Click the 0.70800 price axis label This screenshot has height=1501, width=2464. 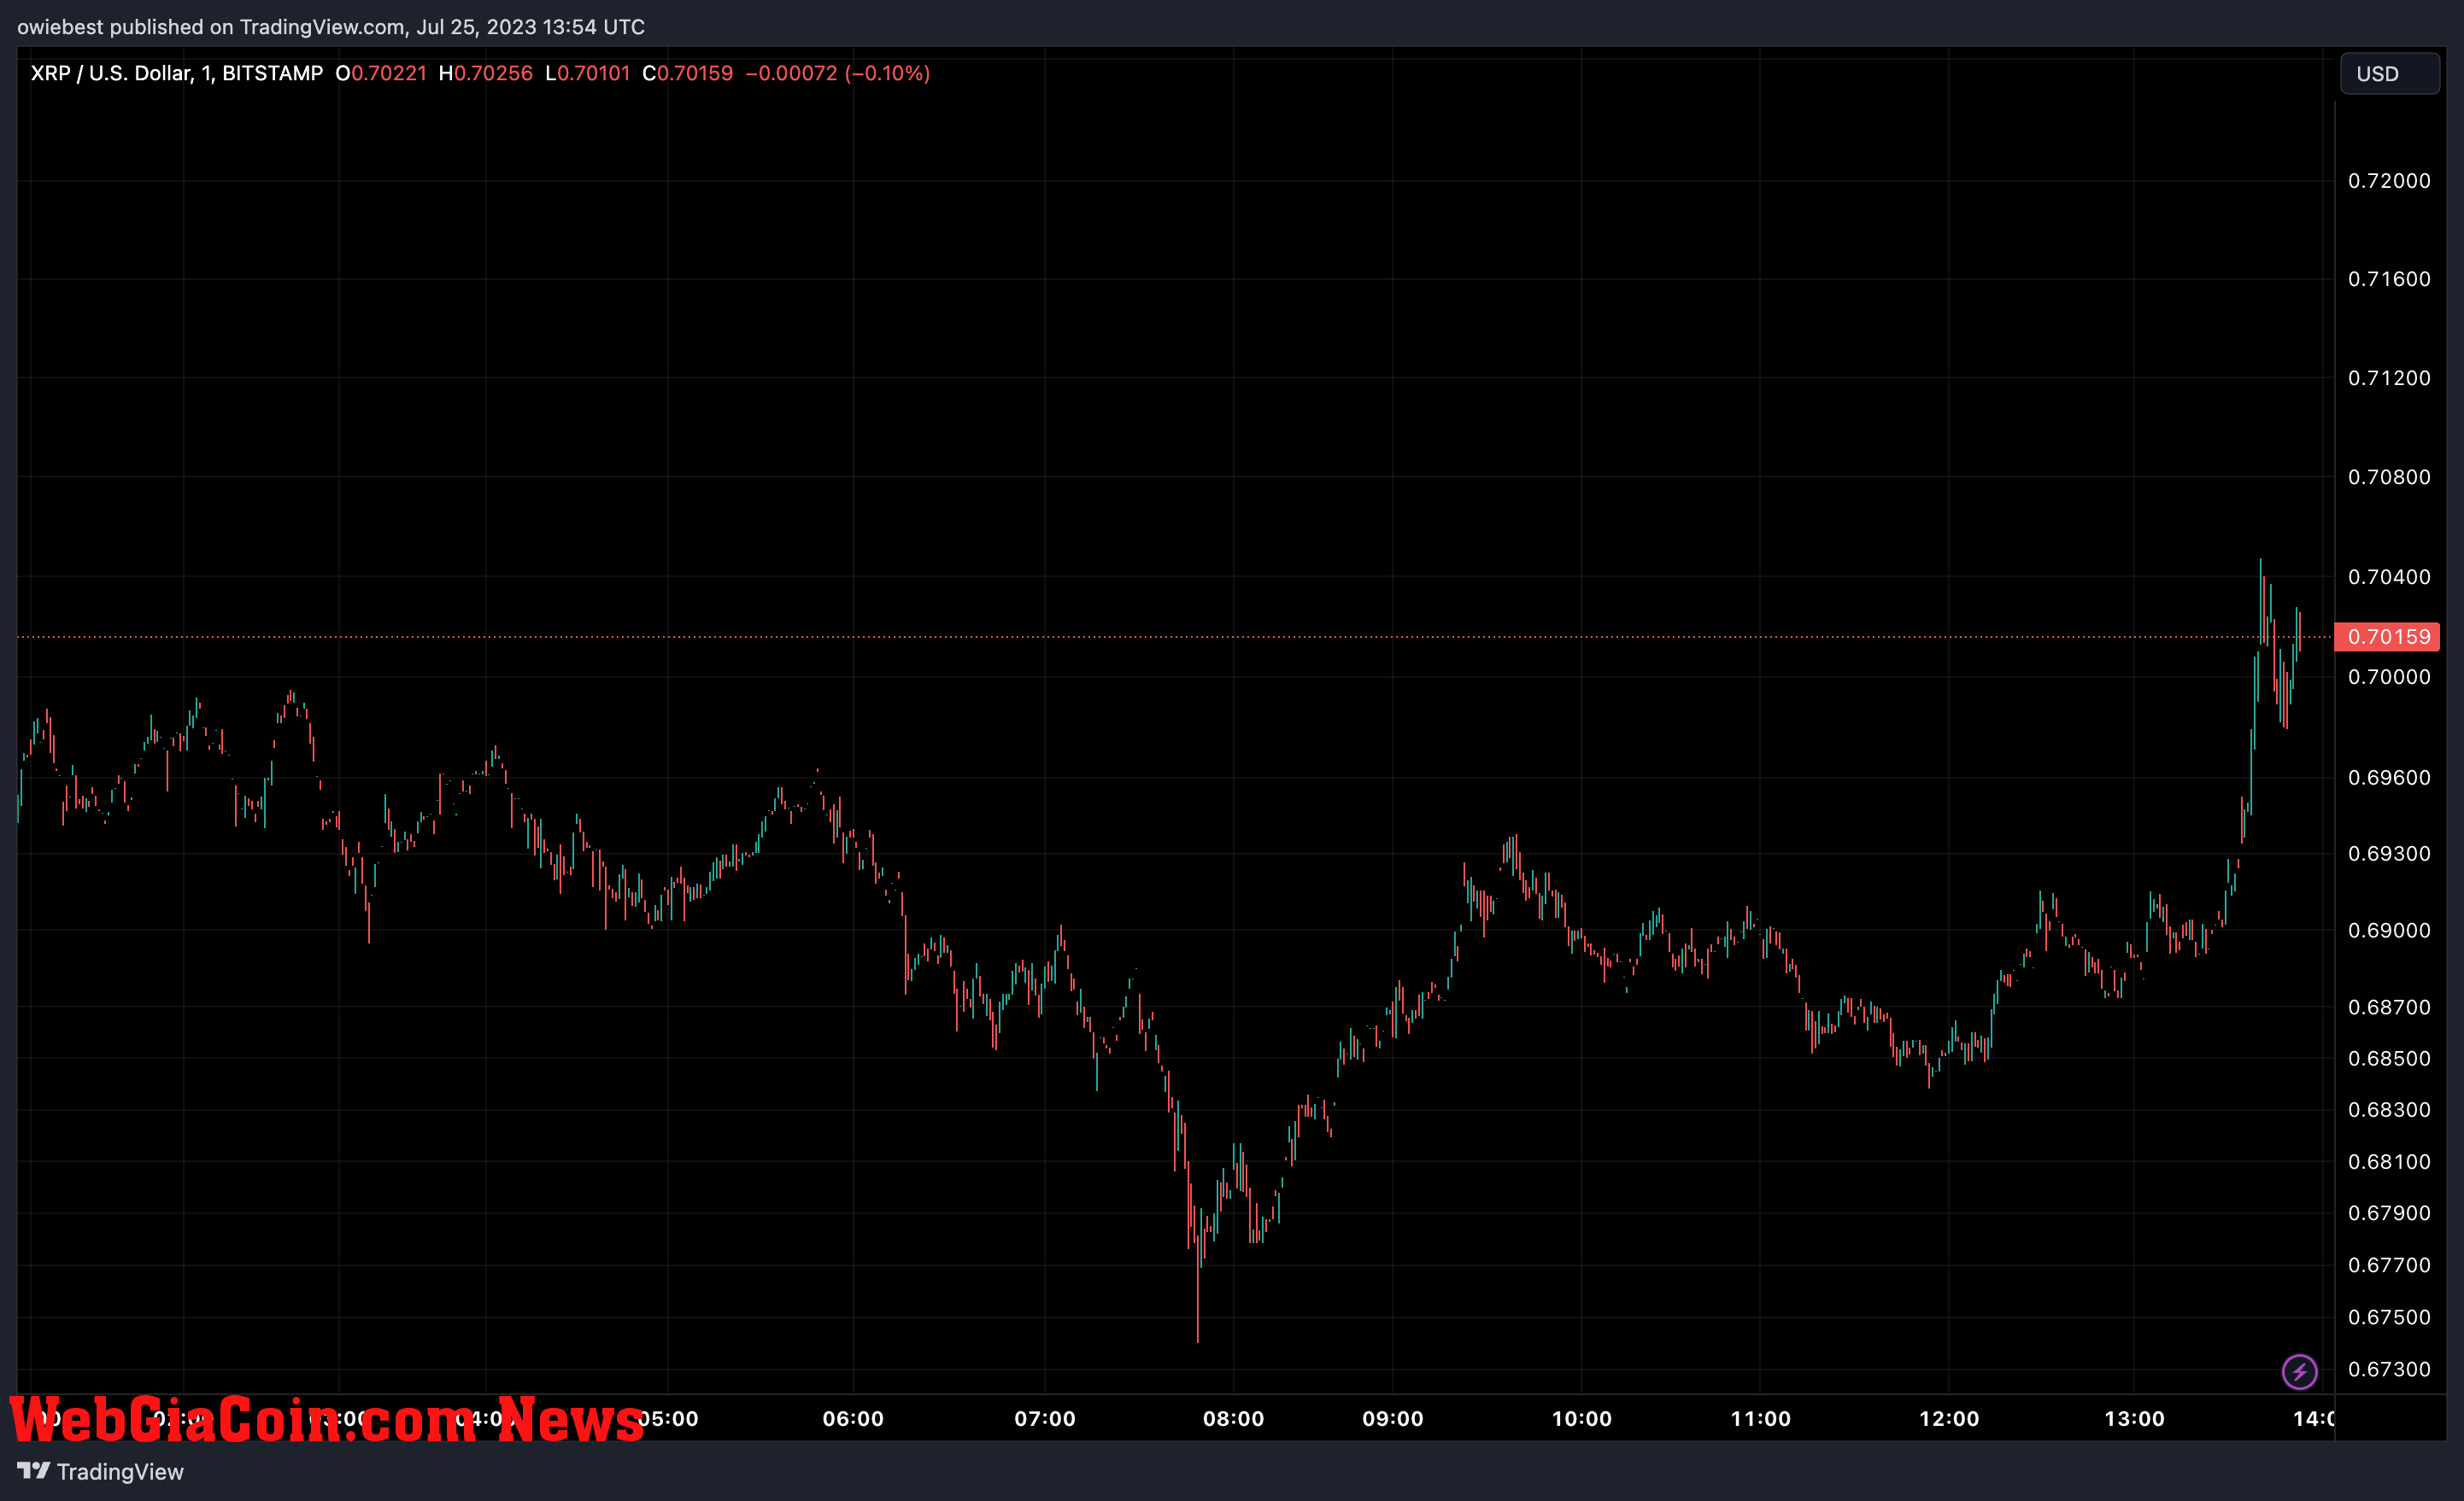pos(2389,476)
